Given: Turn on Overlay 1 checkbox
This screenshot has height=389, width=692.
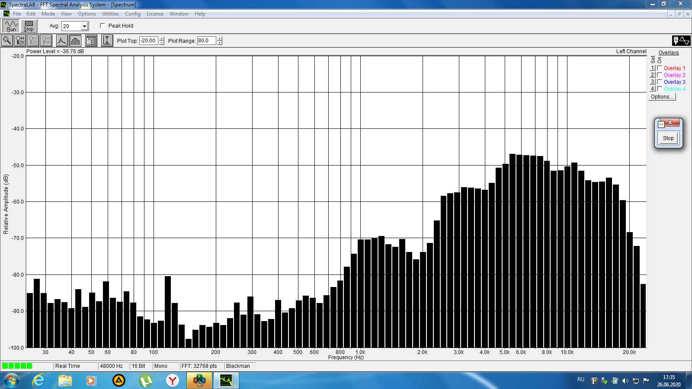Looking at the screenshot, I should (660, 68).
